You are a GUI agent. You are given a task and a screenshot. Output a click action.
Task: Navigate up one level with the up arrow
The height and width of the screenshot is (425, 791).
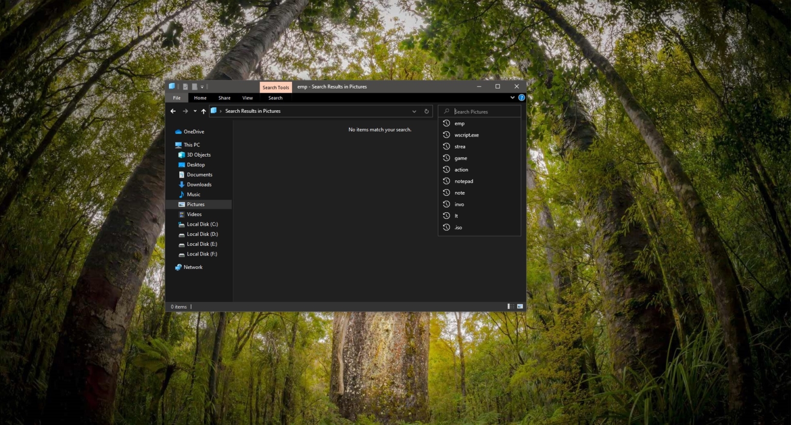tap(203, 111)
